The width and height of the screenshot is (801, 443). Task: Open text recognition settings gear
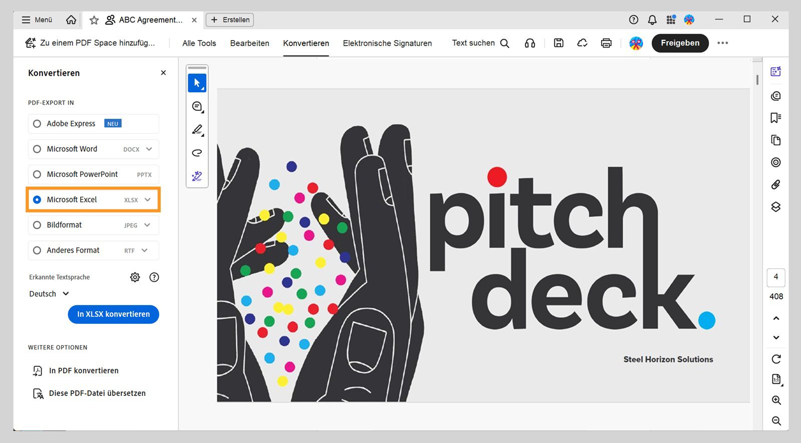pyautogui.click(x=135, y=277)
